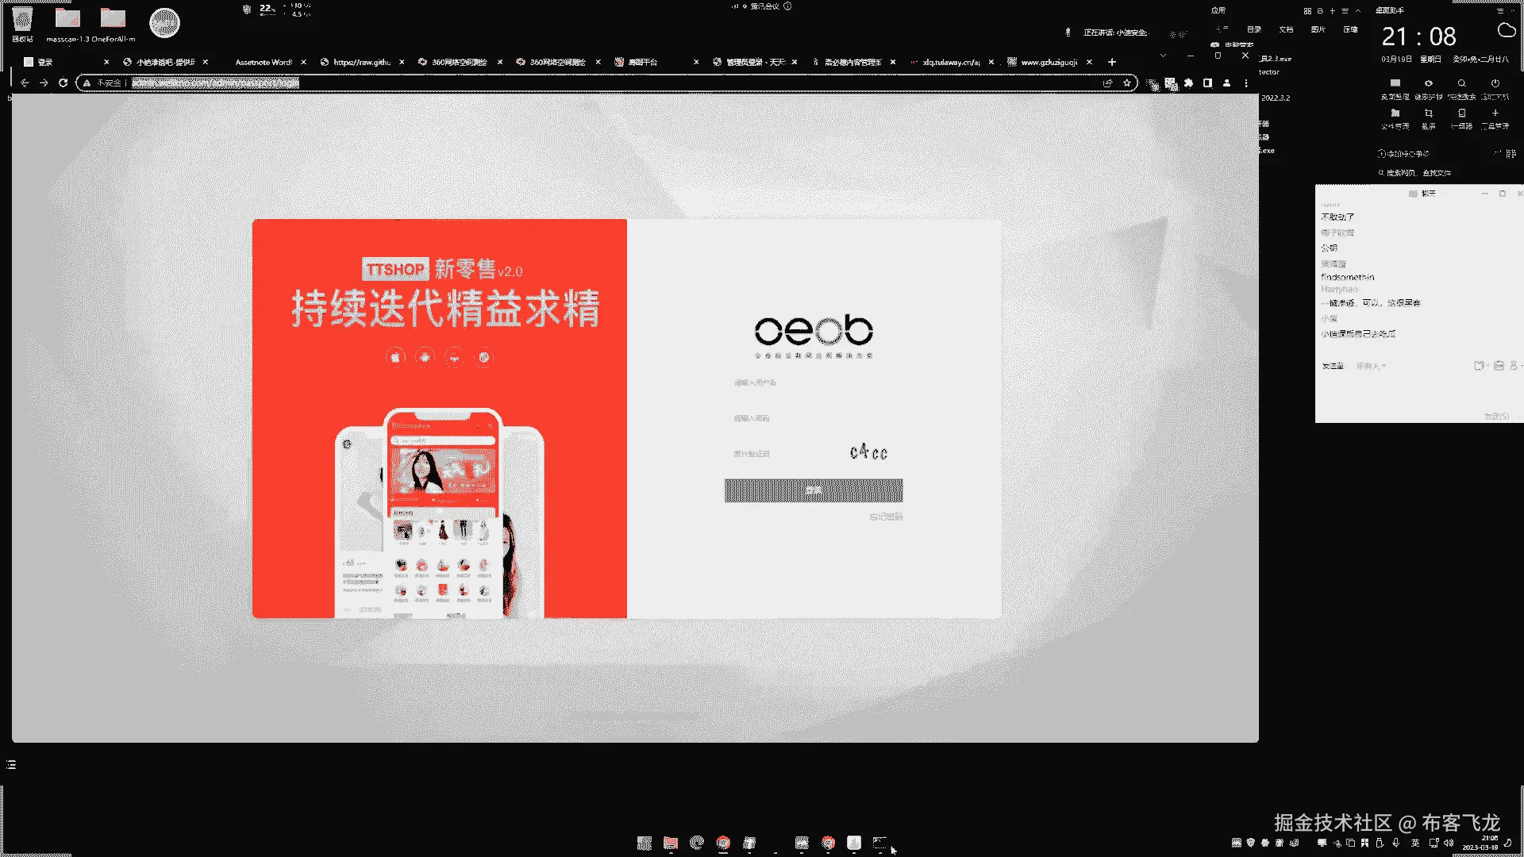Open the browser three-dot menu
1524x857 pixels.
click(1245, 83)
